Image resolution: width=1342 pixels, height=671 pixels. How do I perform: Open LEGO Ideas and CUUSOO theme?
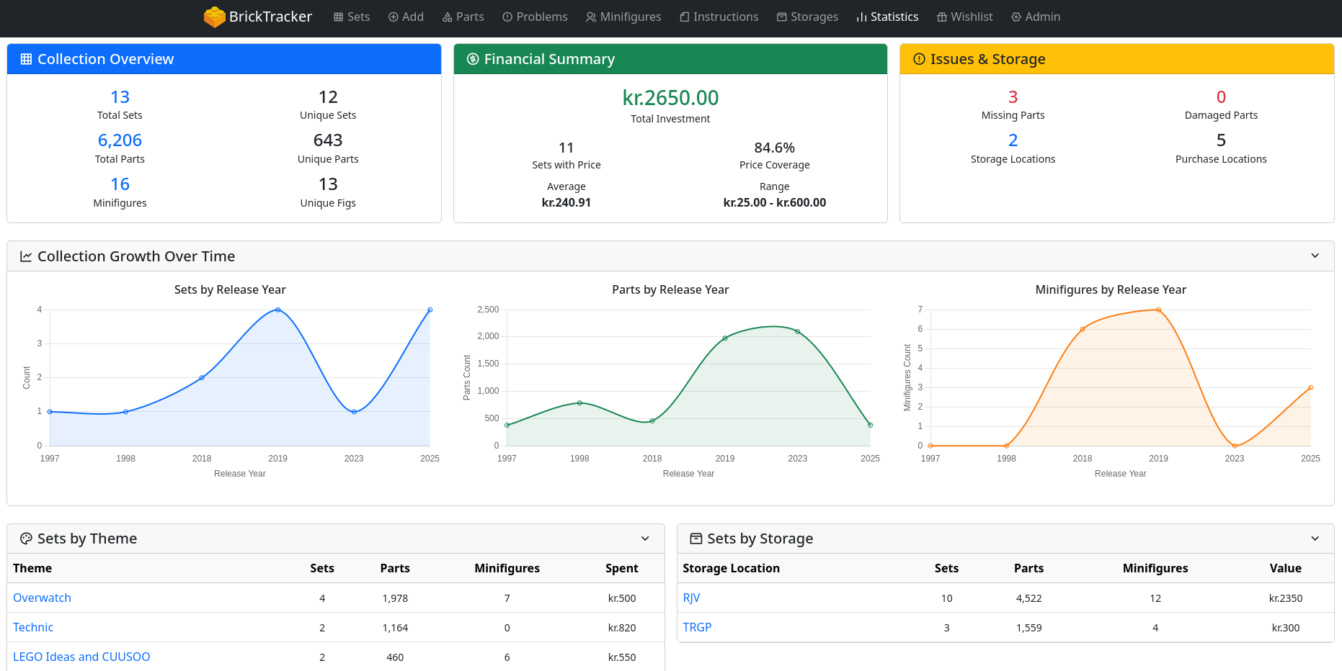[81, 657]
